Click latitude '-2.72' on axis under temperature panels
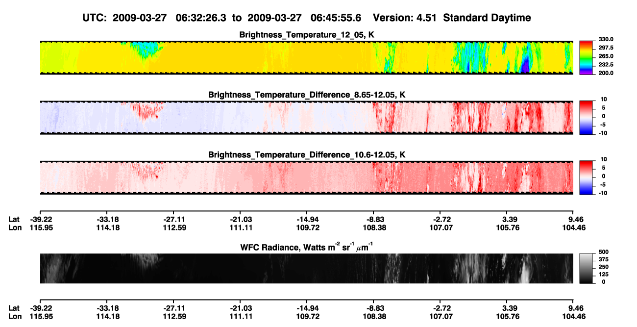The image size is (637, 327). click(440, 219)
